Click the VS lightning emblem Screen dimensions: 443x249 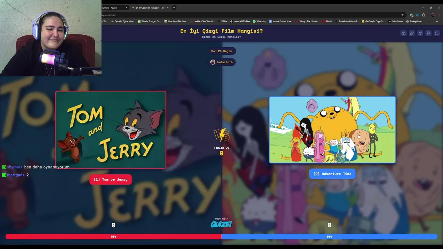coord(221,135)
